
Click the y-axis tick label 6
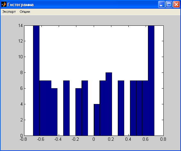22,88
